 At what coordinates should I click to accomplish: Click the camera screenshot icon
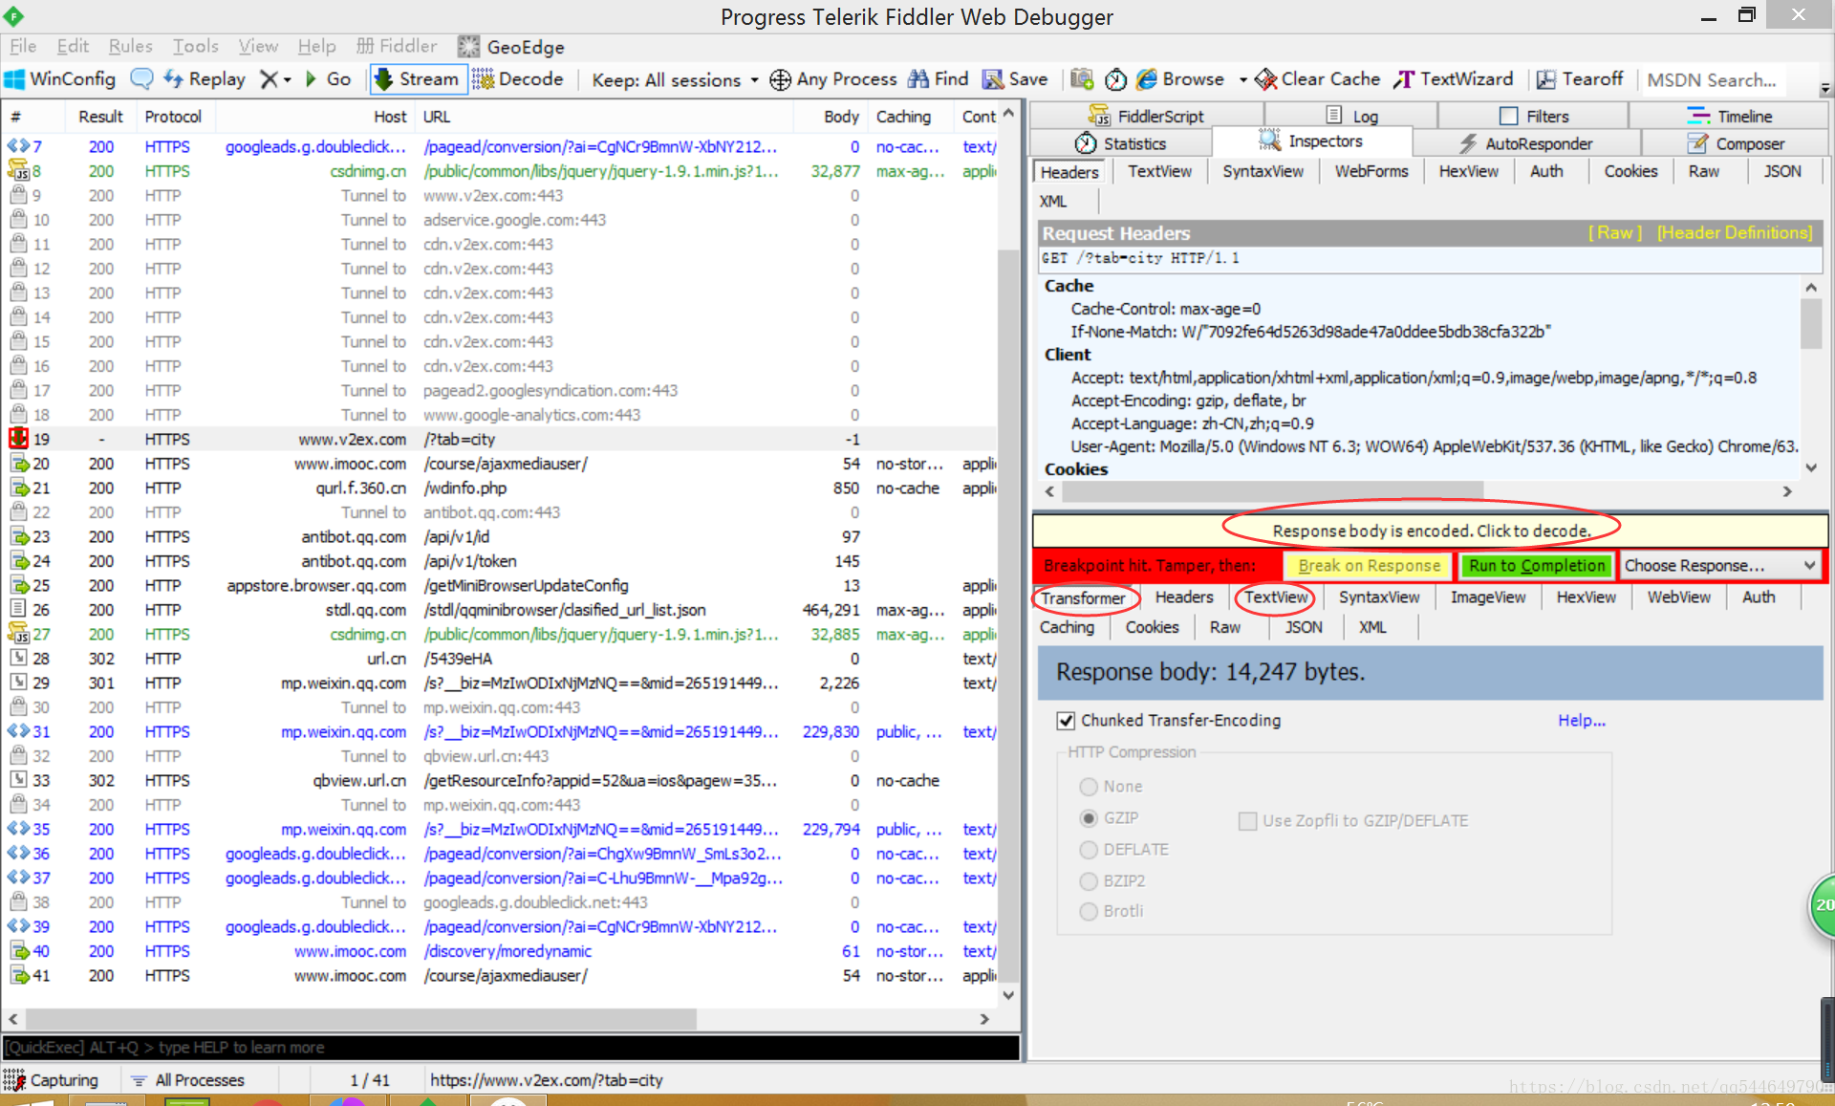pos(1082,79)
